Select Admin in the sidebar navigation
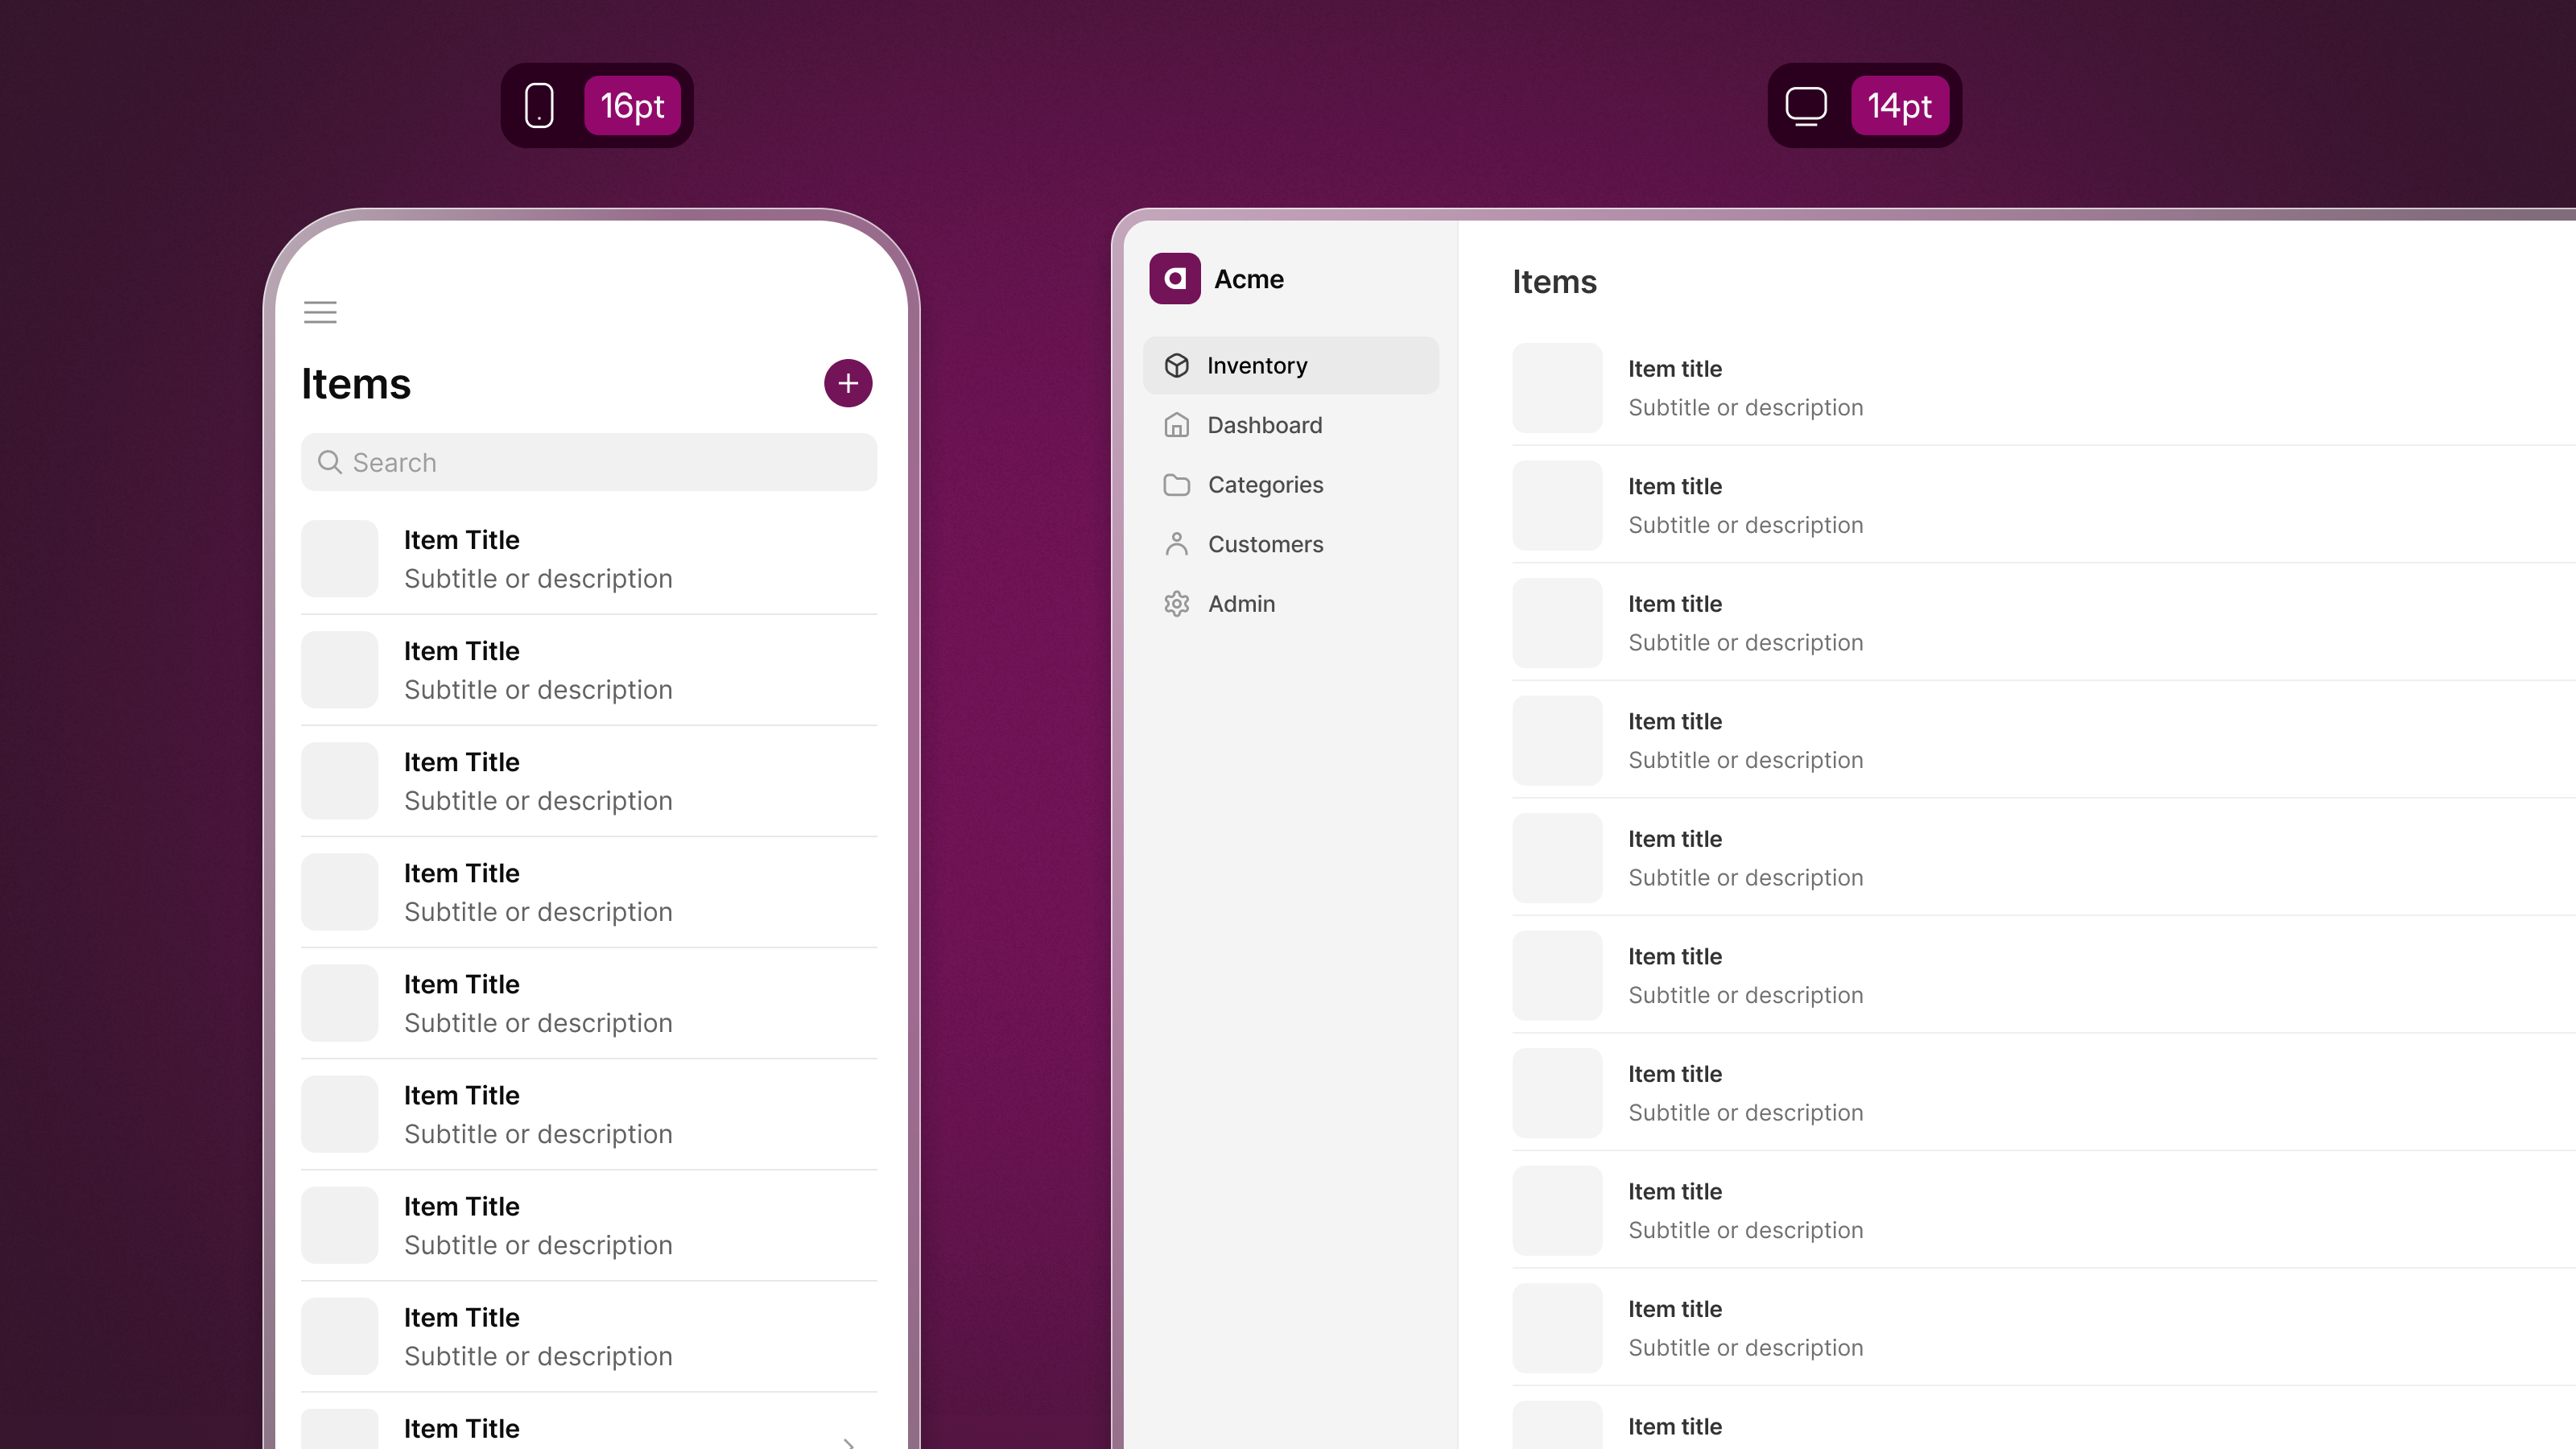The height and width of the screenshot is (1449, 2576). (x=1291, y=604)
